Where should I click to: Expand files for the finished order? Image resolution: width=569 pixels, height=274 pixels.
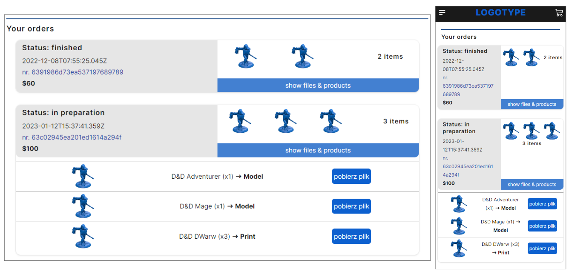pyautogui.click(x=318, y=85)
